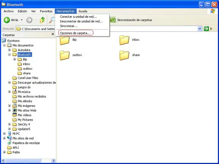Choose Desconectar de unidad de red
Image resolution: width=219 pixels, height=164 pixels.
click(x=82, y=21)
